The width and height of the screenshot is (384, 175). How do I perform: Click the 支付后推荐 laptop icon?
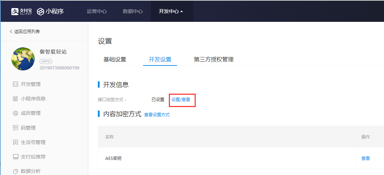click(x=15, y=157)
